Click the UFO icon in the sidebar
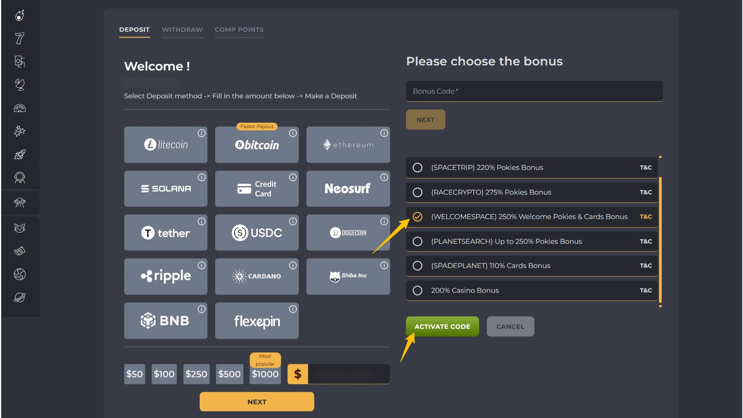This screenshot has width=743, height=418. point(20,202)
